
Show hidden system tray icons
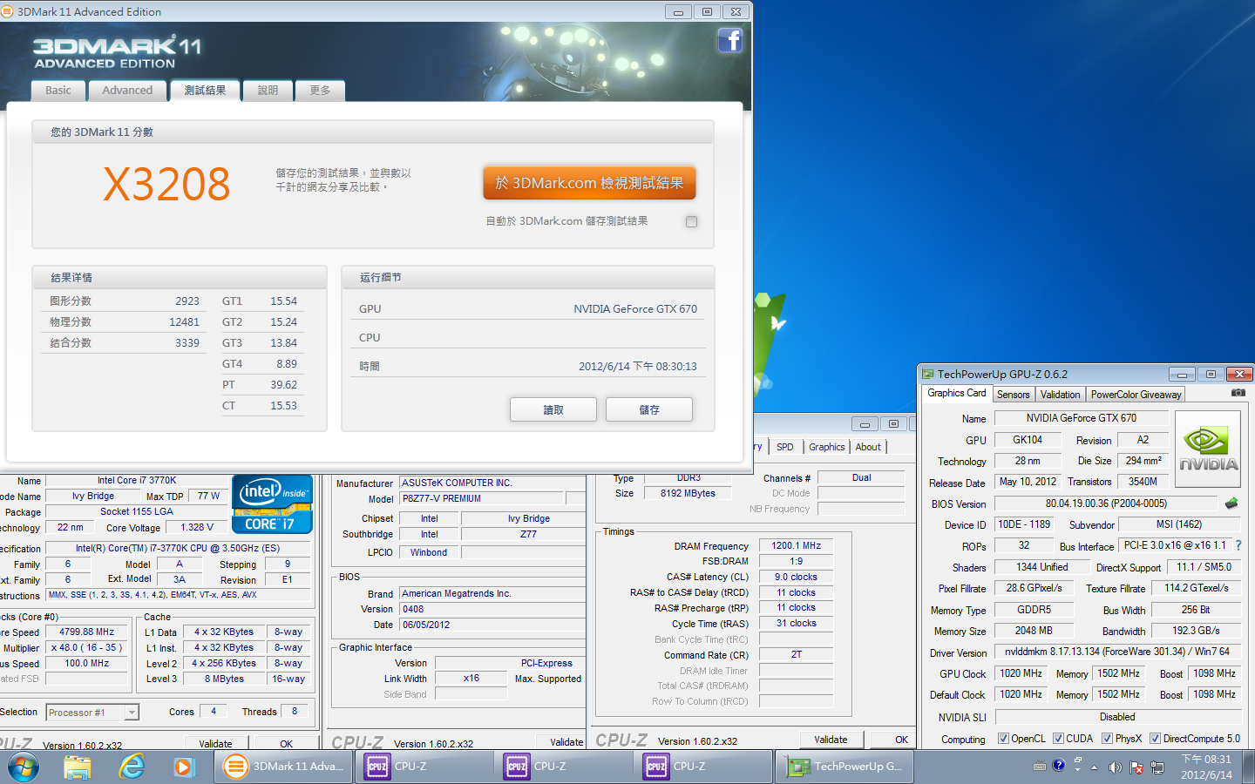click(1094, 767)
